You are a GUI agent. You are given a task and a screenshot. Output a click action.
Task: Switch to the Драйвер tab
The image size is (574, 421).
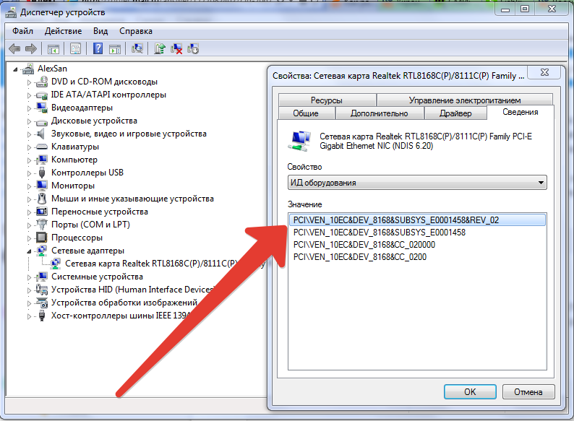coord(455,113)
